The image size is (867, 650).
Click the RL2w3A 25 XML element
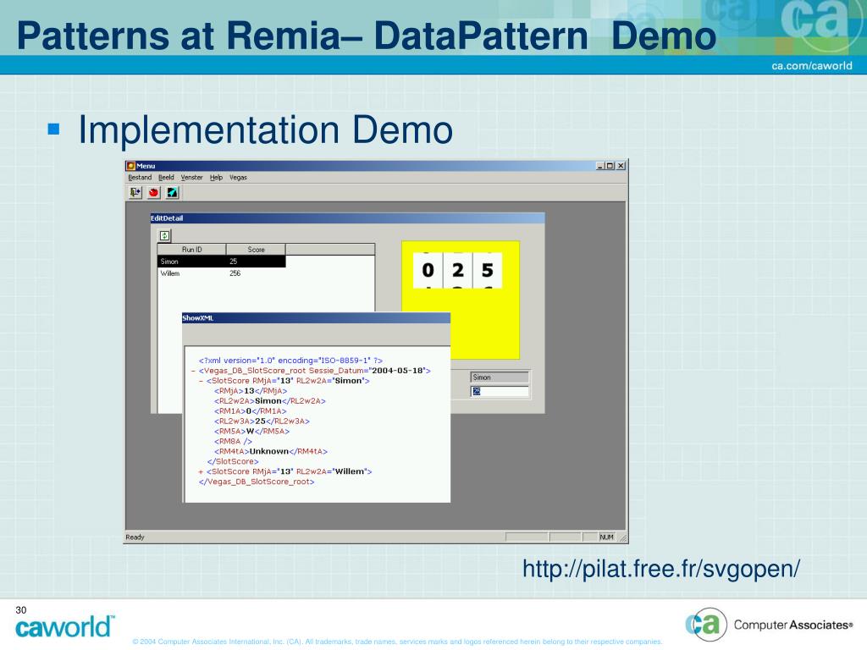262,421
